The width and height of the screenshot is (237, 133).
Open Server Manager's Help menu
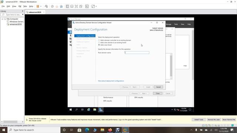(x=189, y=24)
